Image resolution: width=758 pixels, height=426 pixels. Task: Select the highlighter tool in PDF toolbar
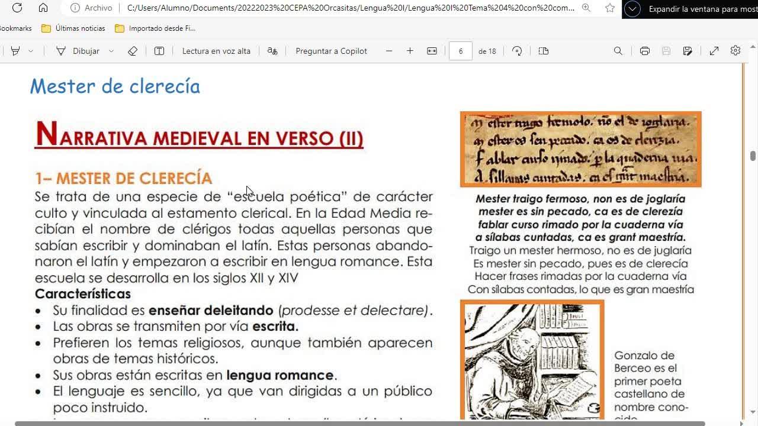coord(15,51)
